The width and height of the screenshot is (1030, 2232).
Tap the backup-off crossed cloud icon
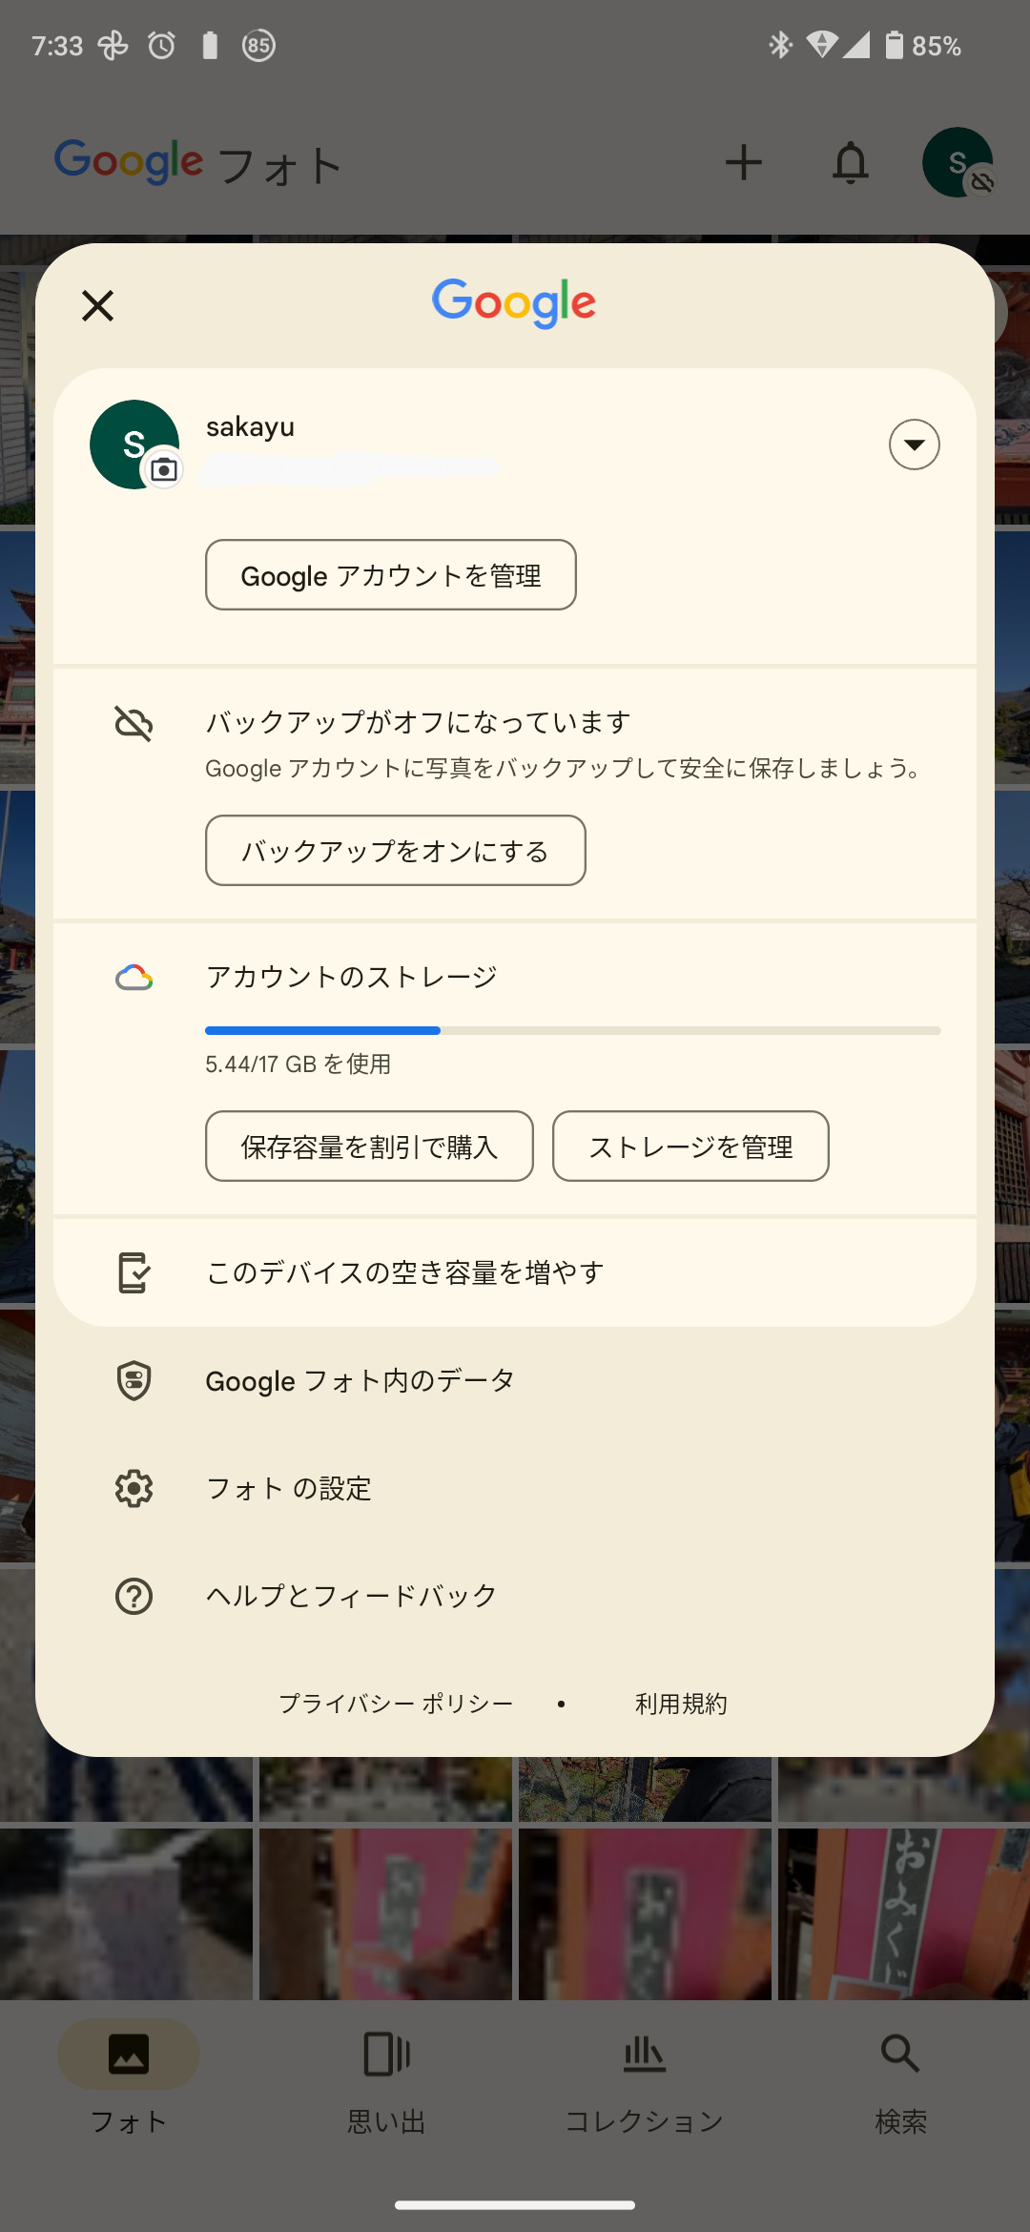point(134,724)
